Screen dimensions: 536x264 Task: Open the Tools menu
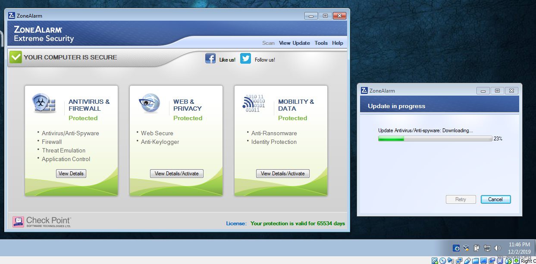pyautogui.click(x=321, y=43)
